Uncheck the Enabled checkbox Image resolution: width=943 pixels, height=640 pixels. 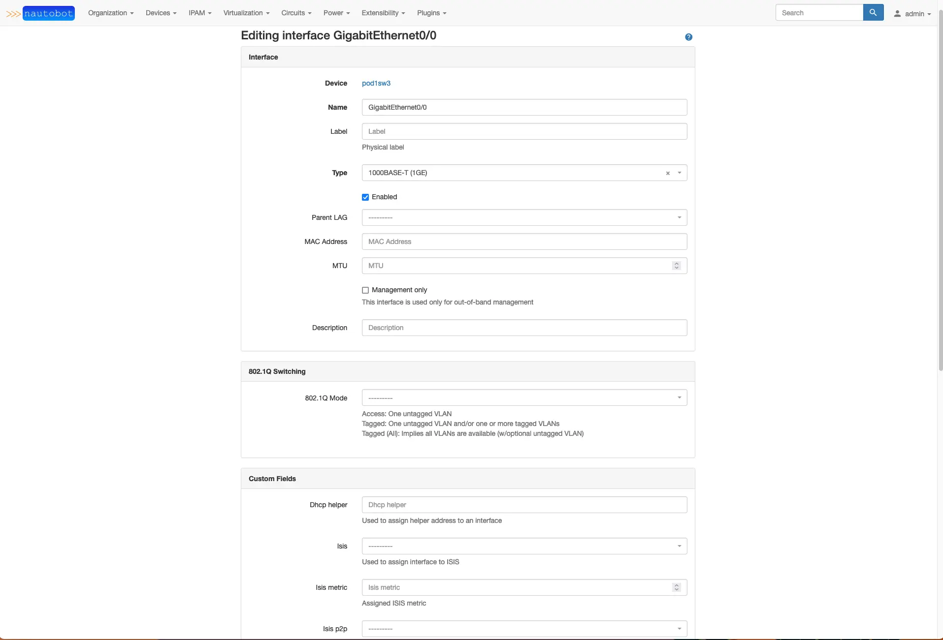click(x=365, y=197)
